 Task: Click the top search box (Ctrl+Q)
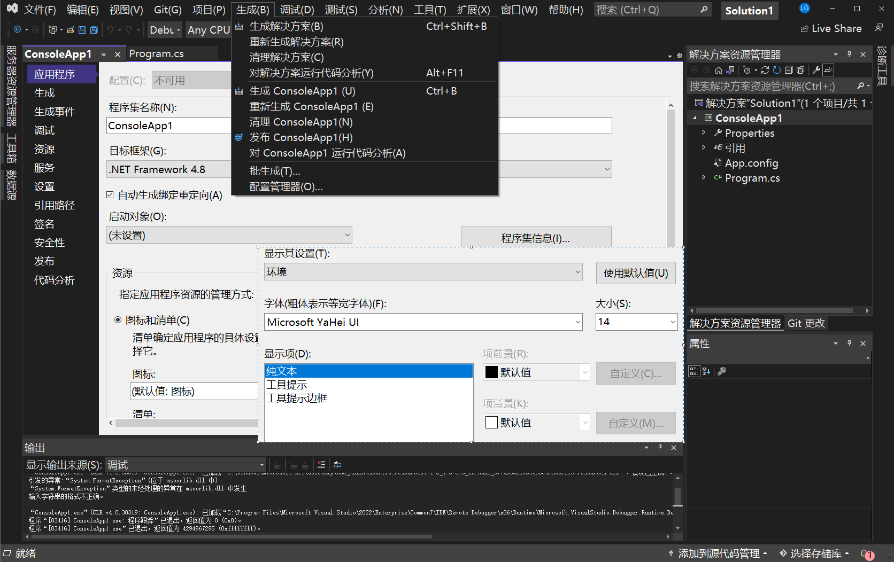(652, 10)
